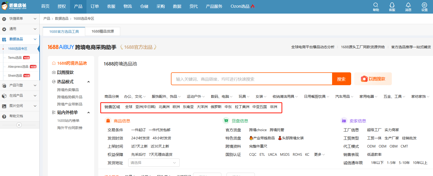This screenshot has width=433, height=176.
Task: Click the 数据选品 sidebar icon
Action: [x=4, y=39]
